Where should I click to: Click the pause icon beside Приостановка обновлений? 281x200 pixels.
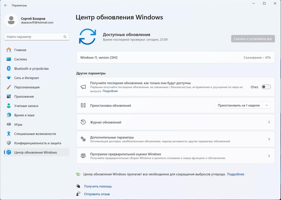pos(83,105)
